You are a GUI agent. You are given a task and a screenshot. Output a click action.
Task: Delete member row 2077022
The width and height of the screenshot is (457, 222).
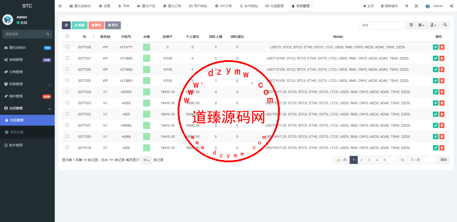pyautogui.click(x=442, y=114)
